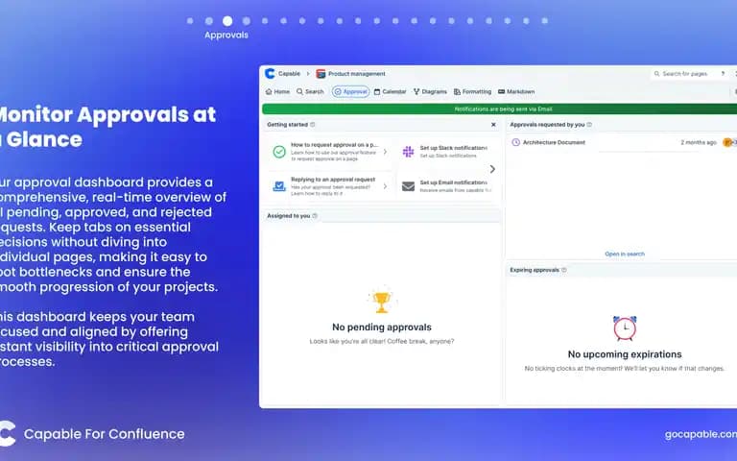
Task: Click the clock icon beside Architecture Document
Action: [515, 142]
